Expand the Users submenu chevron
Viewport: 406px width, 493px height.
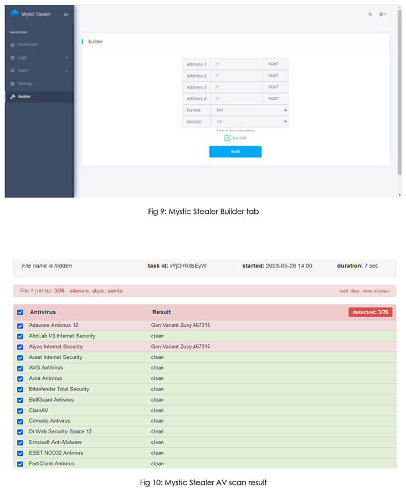(x=66, y=71)
